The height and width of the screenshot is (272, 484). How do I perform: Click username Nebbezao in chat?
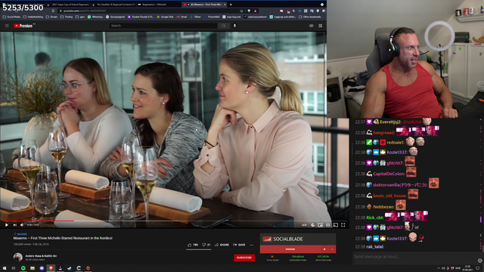[x=383, y=207]
